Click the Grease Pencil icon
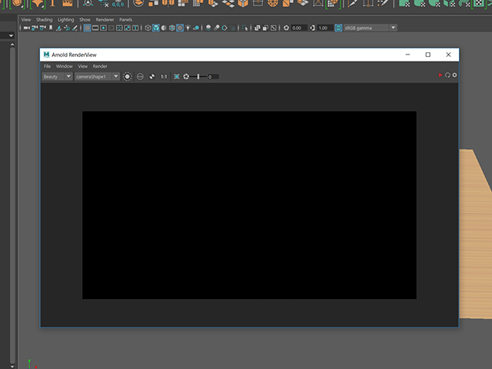 click(x=75, y=28)
